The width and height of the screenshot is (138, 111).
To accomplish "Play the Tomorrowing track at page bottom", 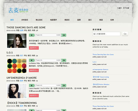I will (64, 110).
